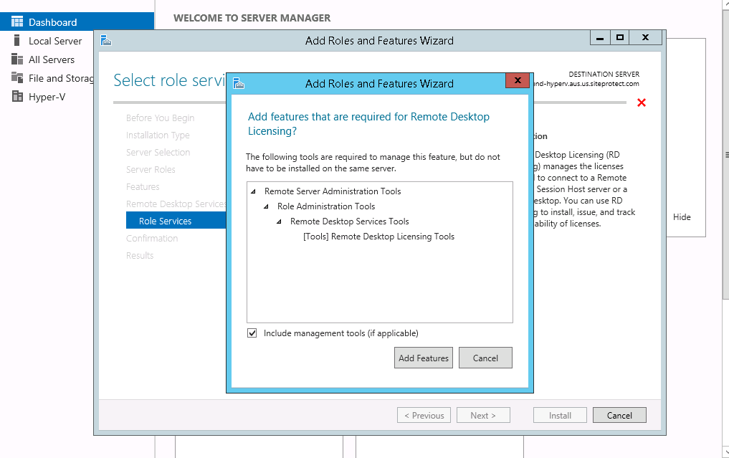Viewport: 729px width, 458px height.
Task: Close the background wizard window
Action: pyautogui.click(x=645, y=38)
